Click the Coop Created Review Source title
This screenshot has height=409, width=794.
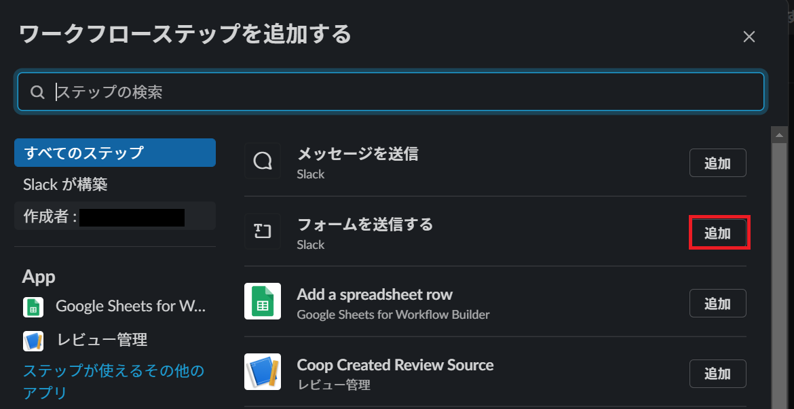395,364
